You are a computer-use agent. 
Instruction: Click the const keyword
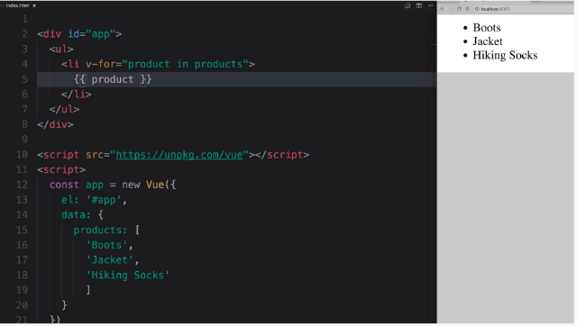click(64, 185)
